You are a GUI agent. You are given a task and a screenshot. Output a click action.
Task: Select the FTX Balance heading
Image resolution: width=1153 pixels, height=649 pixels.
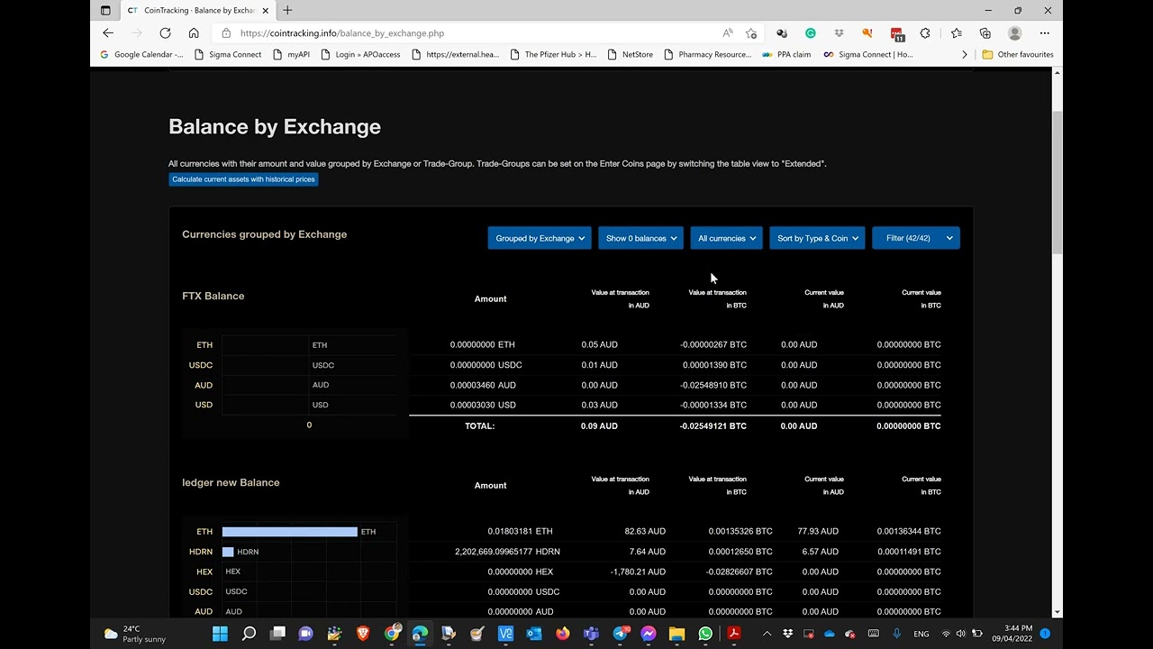(x=213, y=296)
